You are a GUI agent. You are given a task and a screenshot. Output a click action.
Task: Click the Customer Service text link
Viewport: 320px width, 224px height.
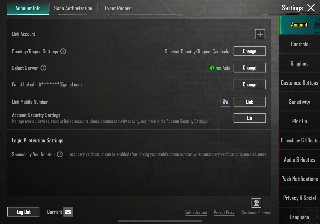(x=256, y=212)
